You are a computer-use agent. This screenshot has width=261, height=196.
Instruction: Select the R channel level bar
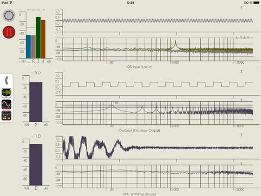(33, 47)
